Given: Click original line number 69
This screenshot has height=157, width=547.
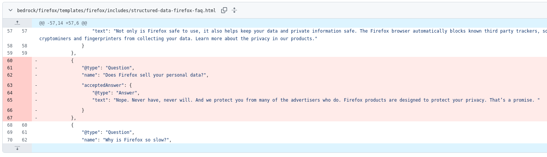Looking at the screenshot, I should tap(10, 132).
